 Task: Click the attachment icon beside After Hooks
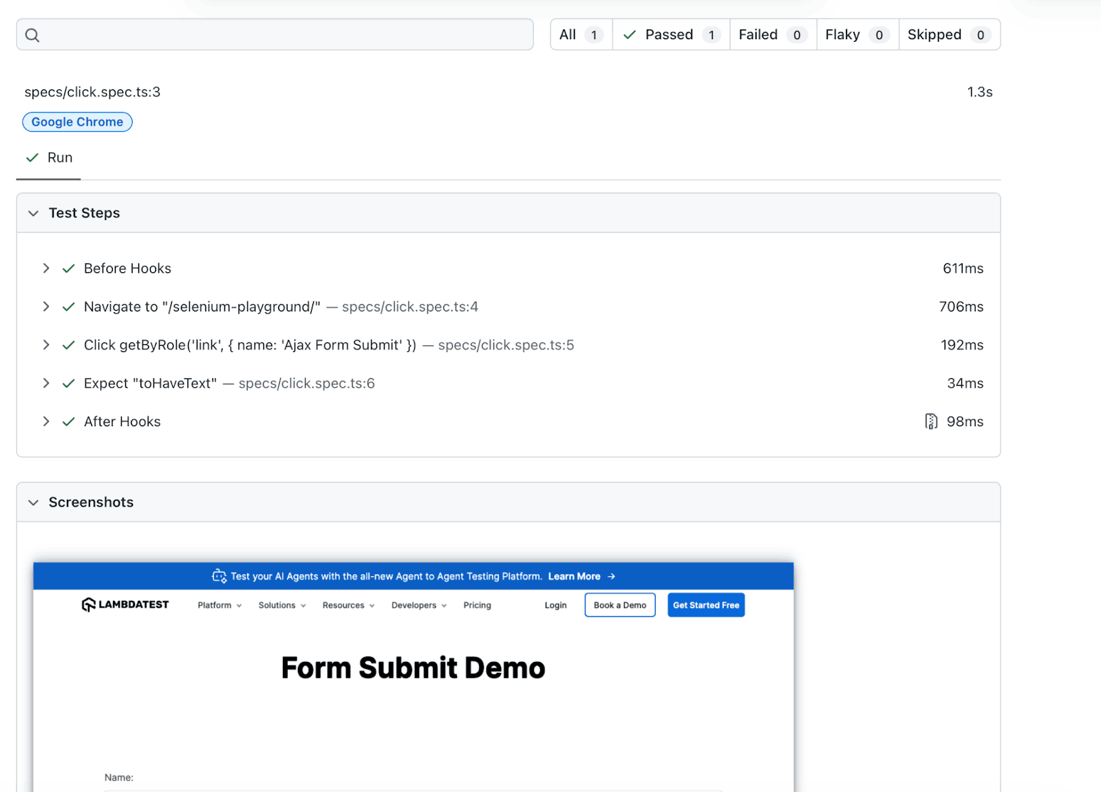[930, 421]
